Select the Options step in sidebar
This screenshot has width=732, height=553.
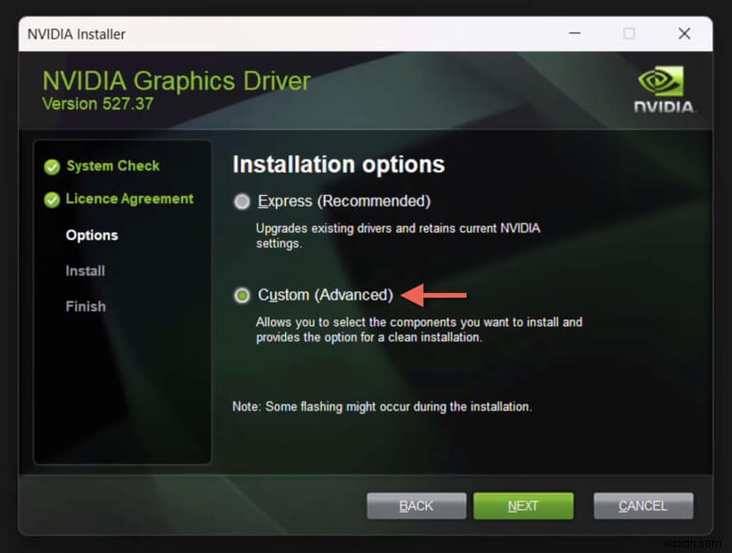point(92,235)
